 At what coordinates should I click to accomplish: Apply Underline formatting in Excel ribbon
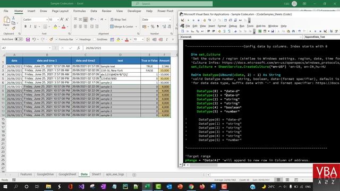pyautogui.click(x=35, y=27)
